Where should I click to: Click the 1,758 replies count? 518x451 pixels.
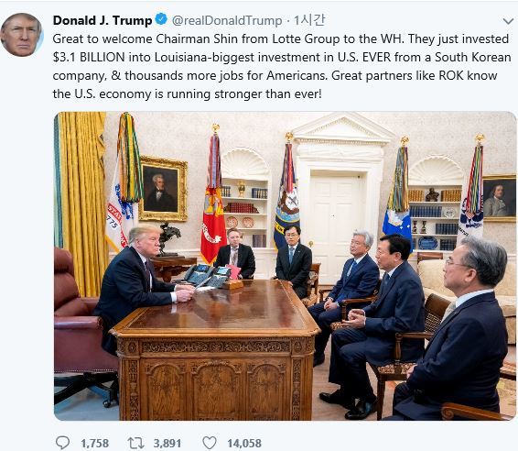95,443
